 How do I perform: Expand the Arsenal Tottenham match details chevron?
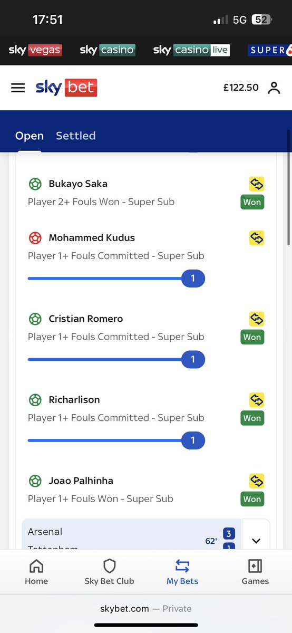point(256,540)
